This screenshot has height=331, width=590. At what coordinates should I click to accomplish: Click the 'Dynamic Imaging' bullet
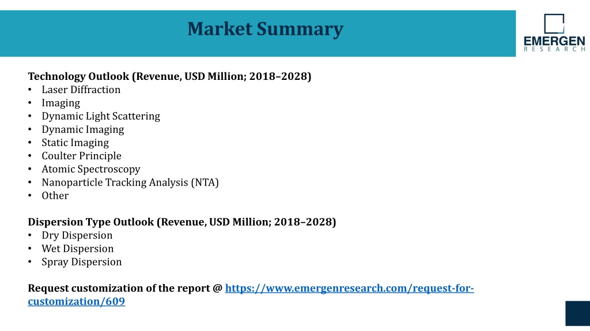tap(83, 129)
